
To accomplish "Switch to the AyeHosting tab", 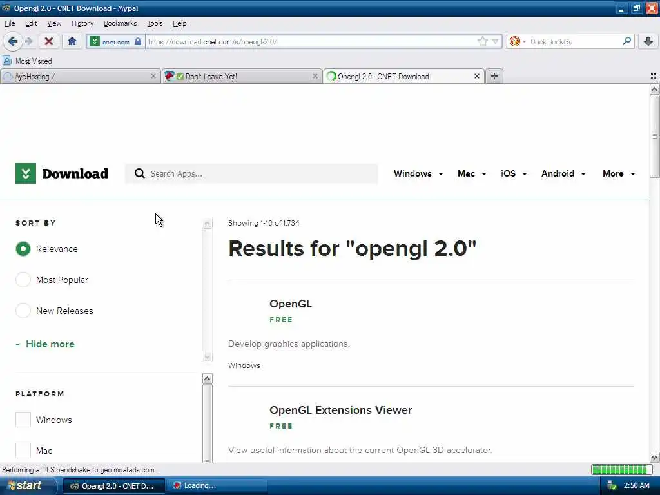I will coord(81,76).
